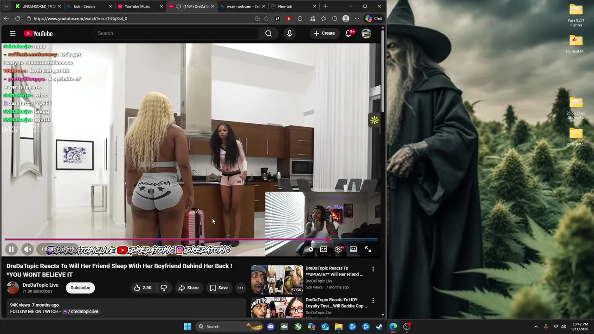Open more actions under the video

coord(240,288)
